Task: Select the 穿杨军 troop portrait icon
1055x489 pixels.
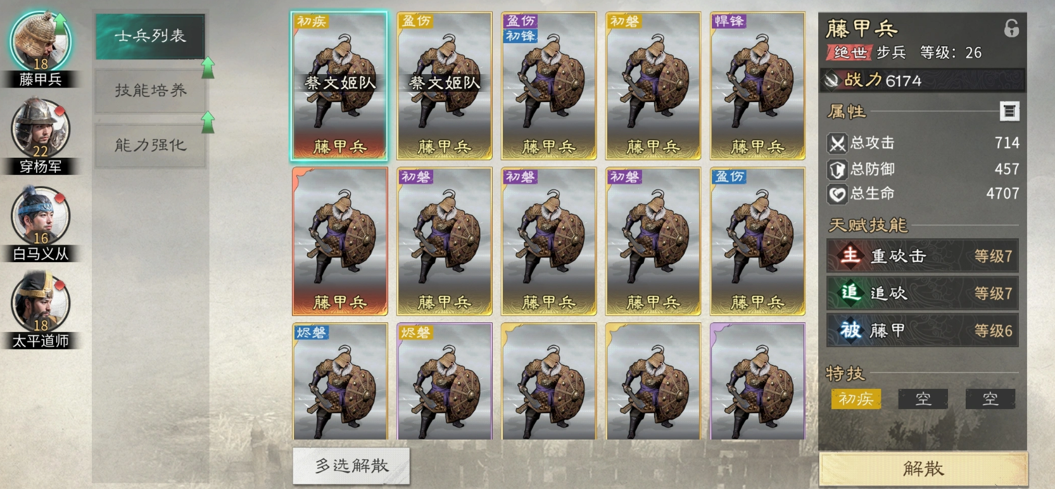Action: point(41,129)
